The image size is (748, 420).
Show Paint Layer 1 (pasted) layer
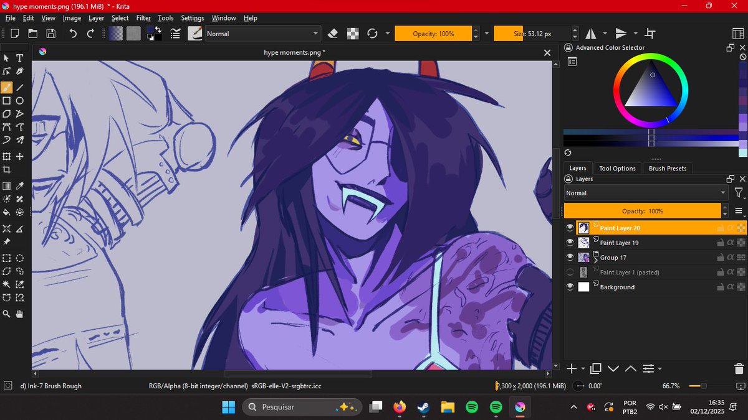click(x=570, y=272)
